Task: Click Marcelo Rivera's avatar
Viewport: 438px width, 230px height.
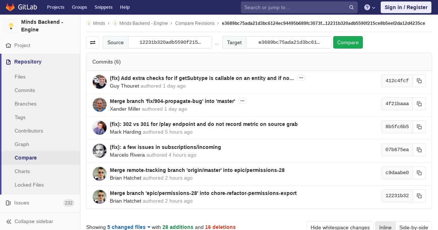Action: tap(100, 151)
